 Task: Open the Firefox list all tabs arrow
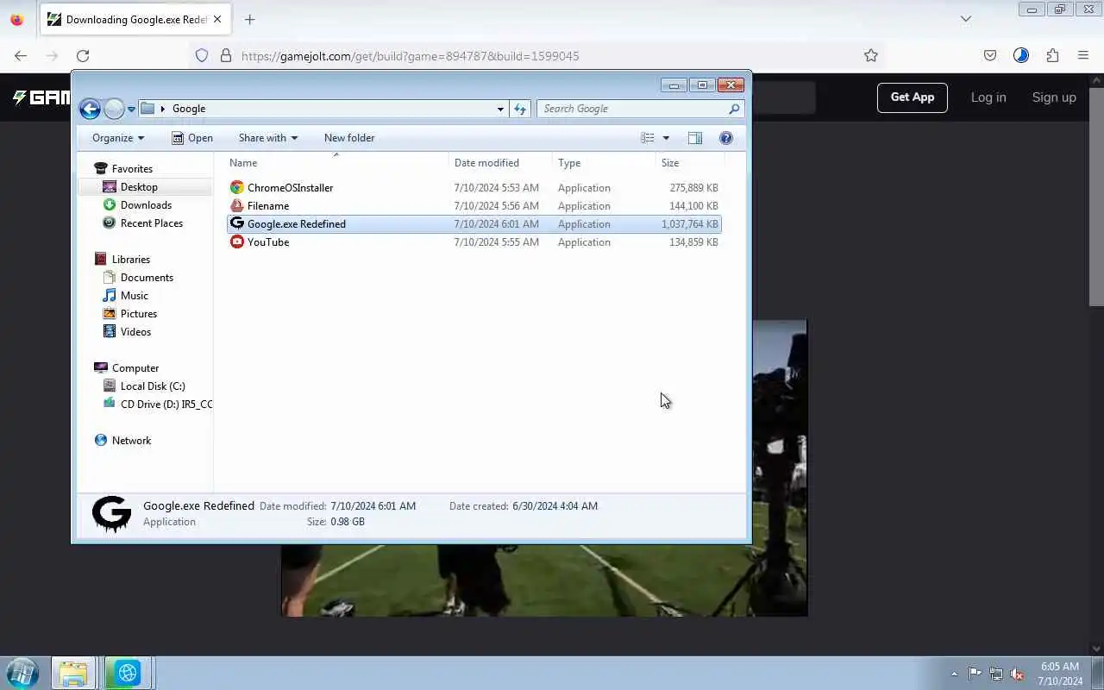coord(966,19)
